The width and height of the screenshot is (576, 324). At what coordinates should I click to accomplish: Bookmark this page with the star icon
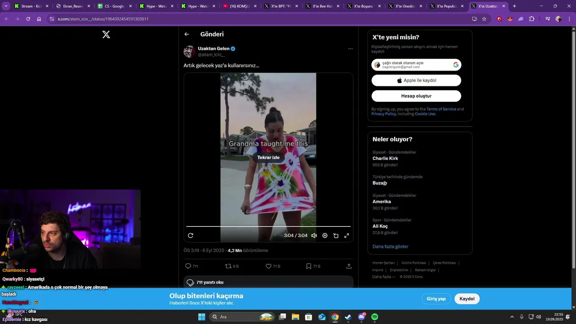(x=484, y=19)
